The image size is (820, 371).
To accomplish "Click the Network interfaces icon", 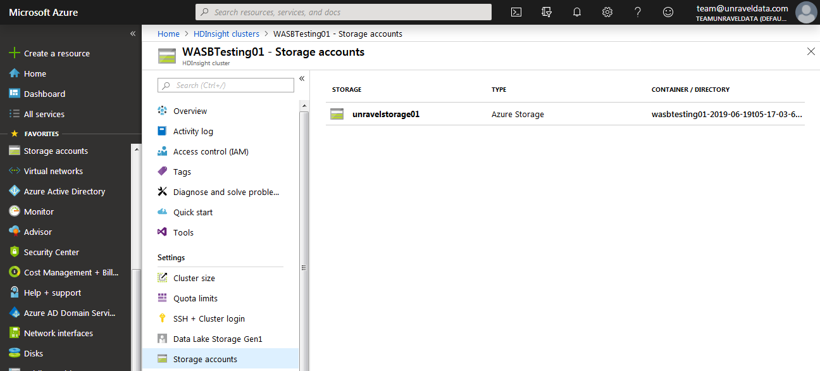I will click(x=15, y=333).
